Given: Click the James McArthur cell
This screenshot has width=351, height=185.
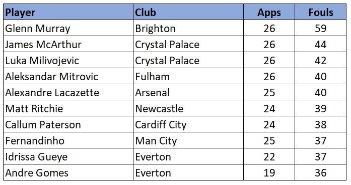Looking at the screenshot, I should (x=68, y=44).
